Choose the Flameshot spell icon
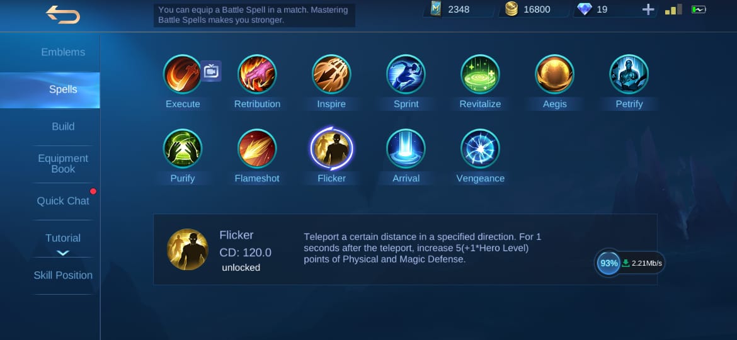737x340 pixels. (257, 149)
